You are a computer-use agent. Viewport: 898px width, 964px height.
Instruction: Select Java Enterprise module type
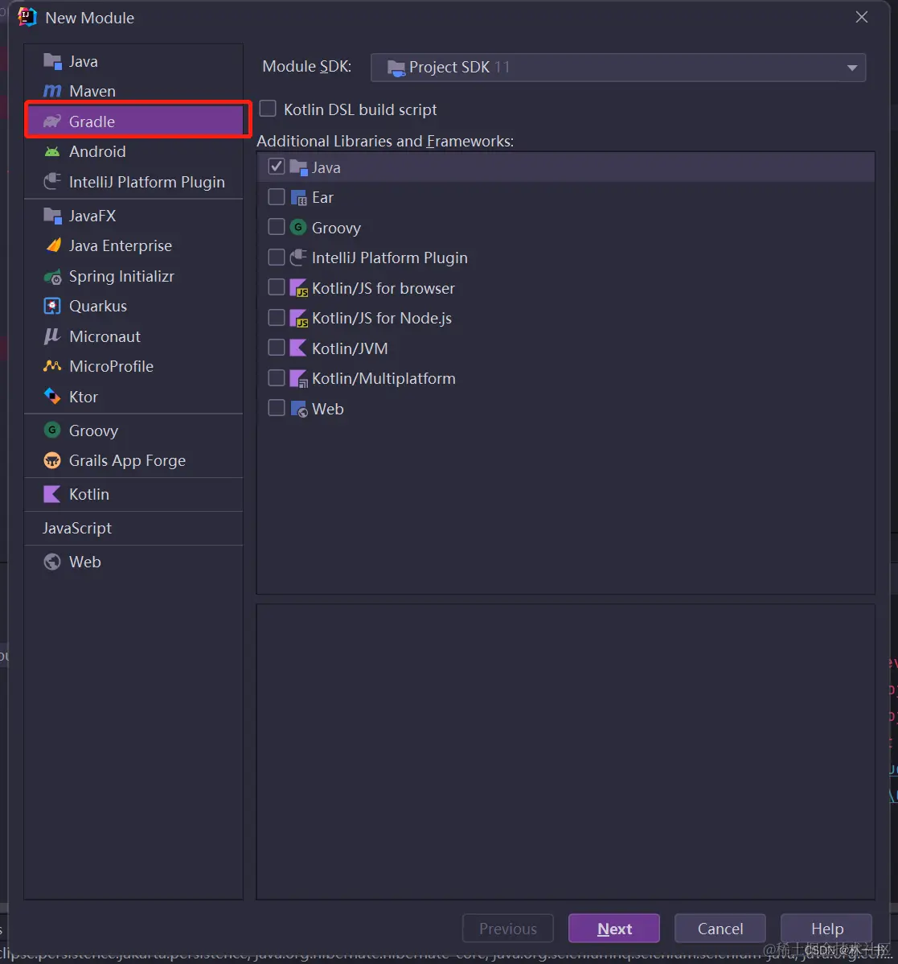coord(134,245)
